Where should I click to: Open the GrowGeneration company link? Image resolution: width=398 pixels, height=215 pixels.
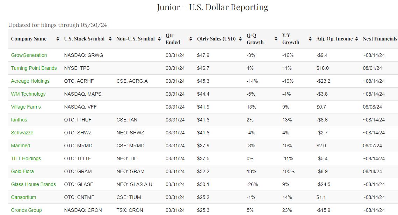point(29,55)
